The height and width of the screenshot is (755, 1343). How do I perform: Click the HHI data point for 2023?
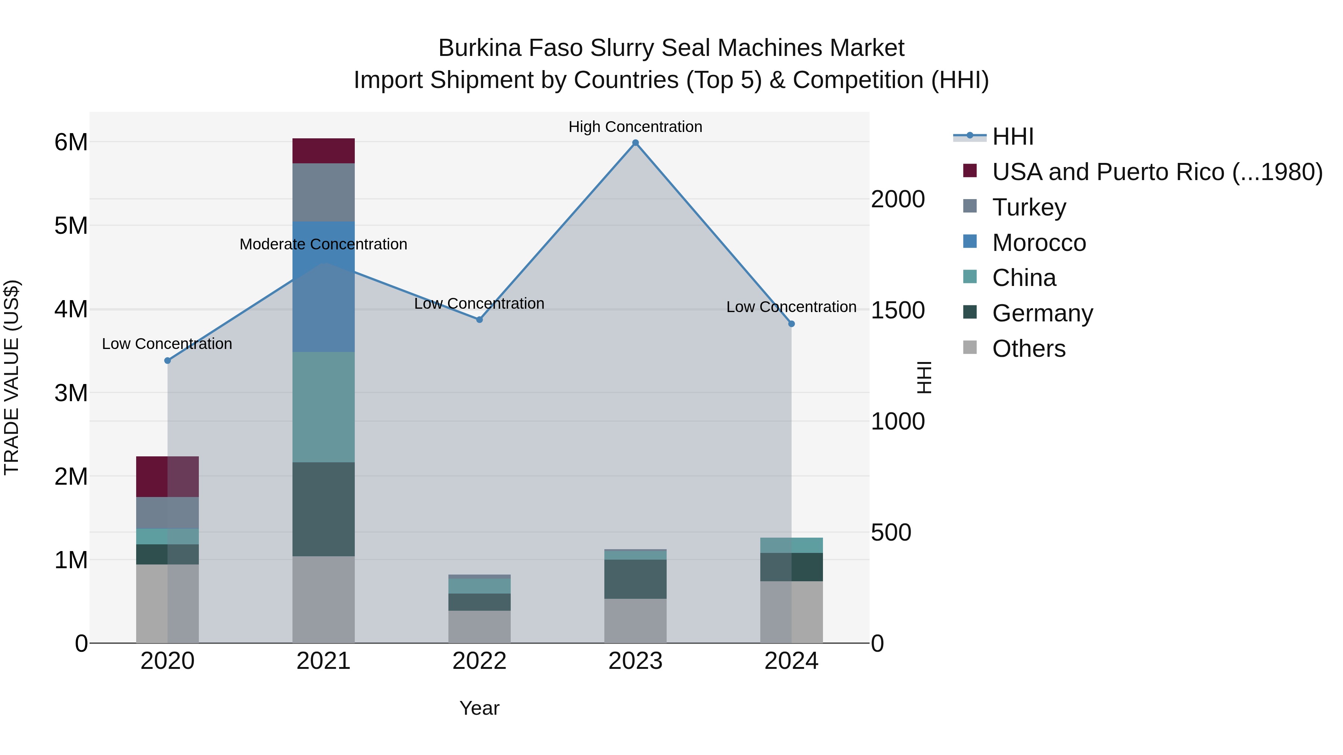(x=636, y=143)
